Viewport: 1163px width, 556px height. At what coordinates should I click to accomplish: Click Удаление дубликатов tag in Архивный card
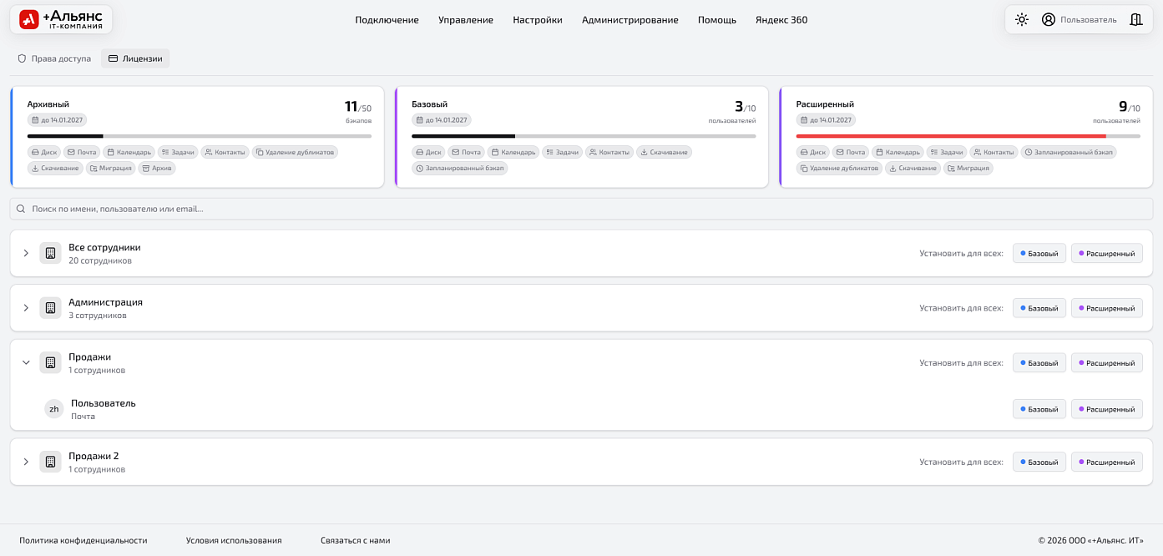pyautogui.click(x=295, y=152)
